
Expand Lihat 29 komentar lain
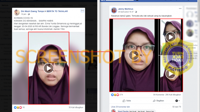click(120, 107)
